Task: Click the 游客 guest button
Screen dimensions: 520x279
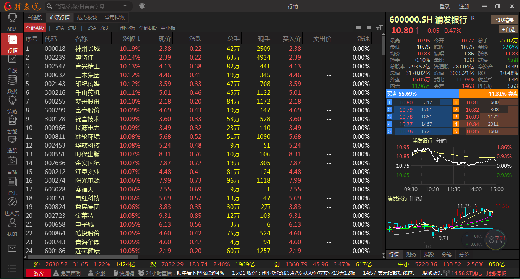Action: tap(38, 273)
